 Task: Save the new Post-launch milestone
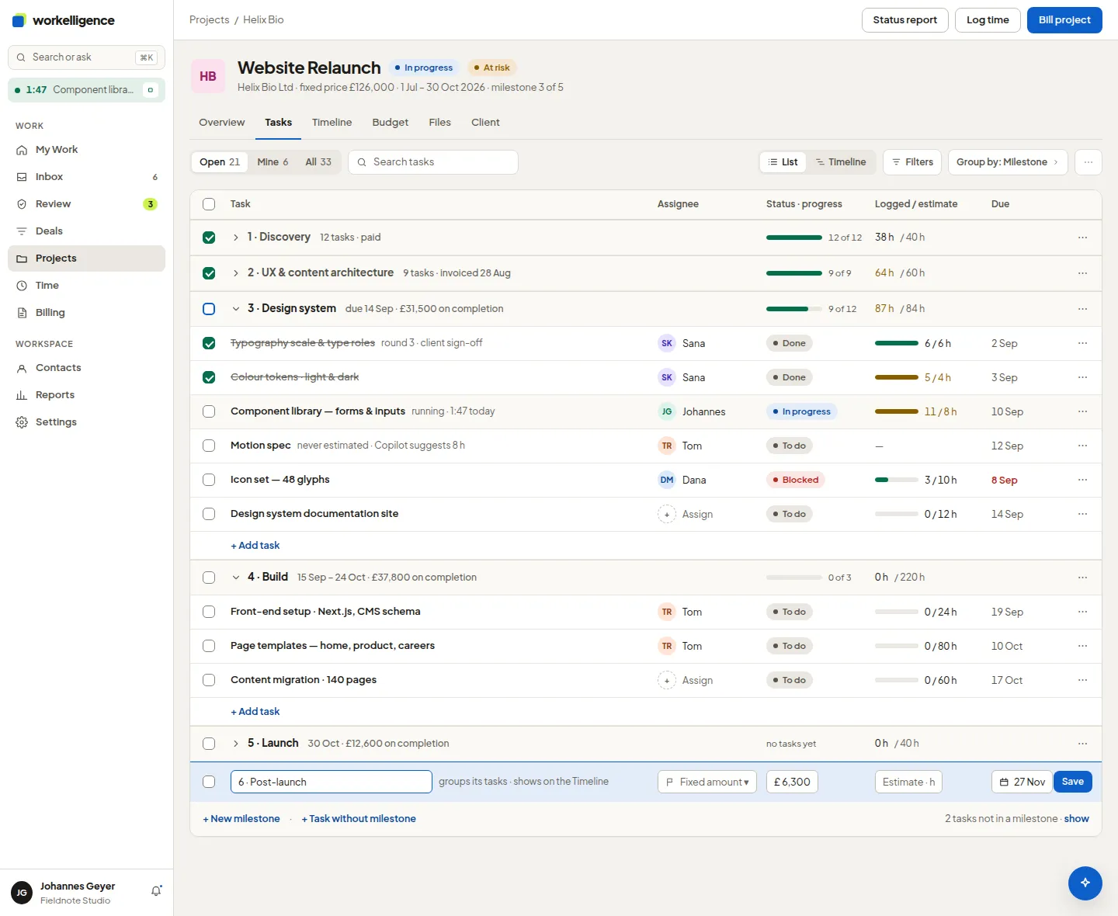1072,782
